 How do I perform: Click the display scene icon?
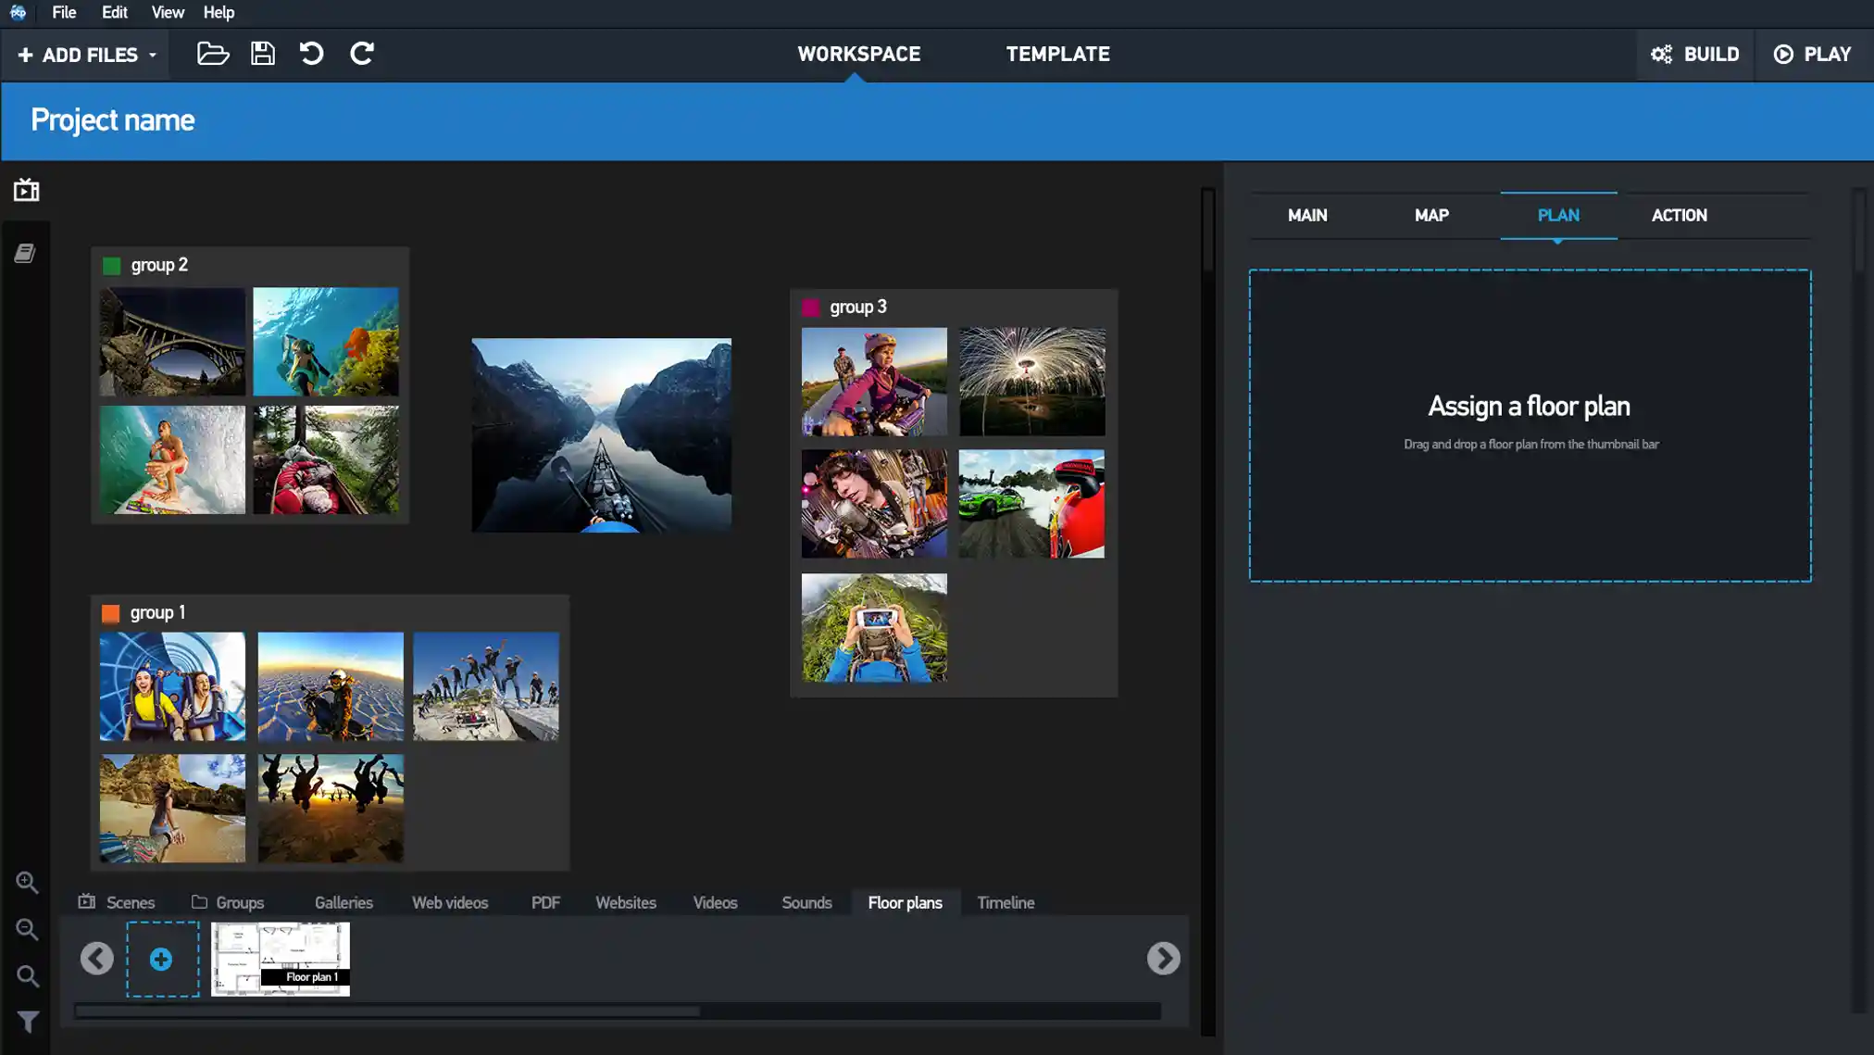tap(26, 191)
